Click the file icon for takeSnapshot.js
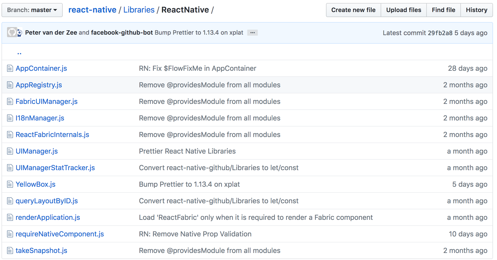The height and width of the screenshot is (260, 497). click(10, 250)
